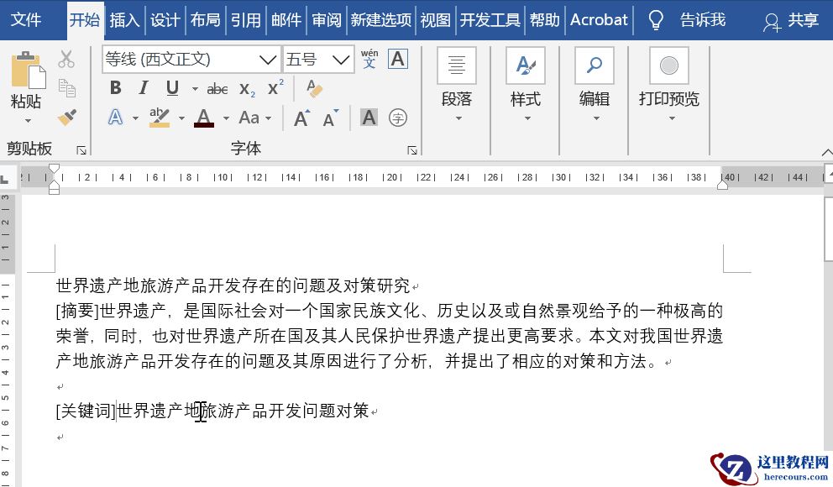Switch to the 审阅 tab
Screen dimensions: 833x487
click(327, 20)
